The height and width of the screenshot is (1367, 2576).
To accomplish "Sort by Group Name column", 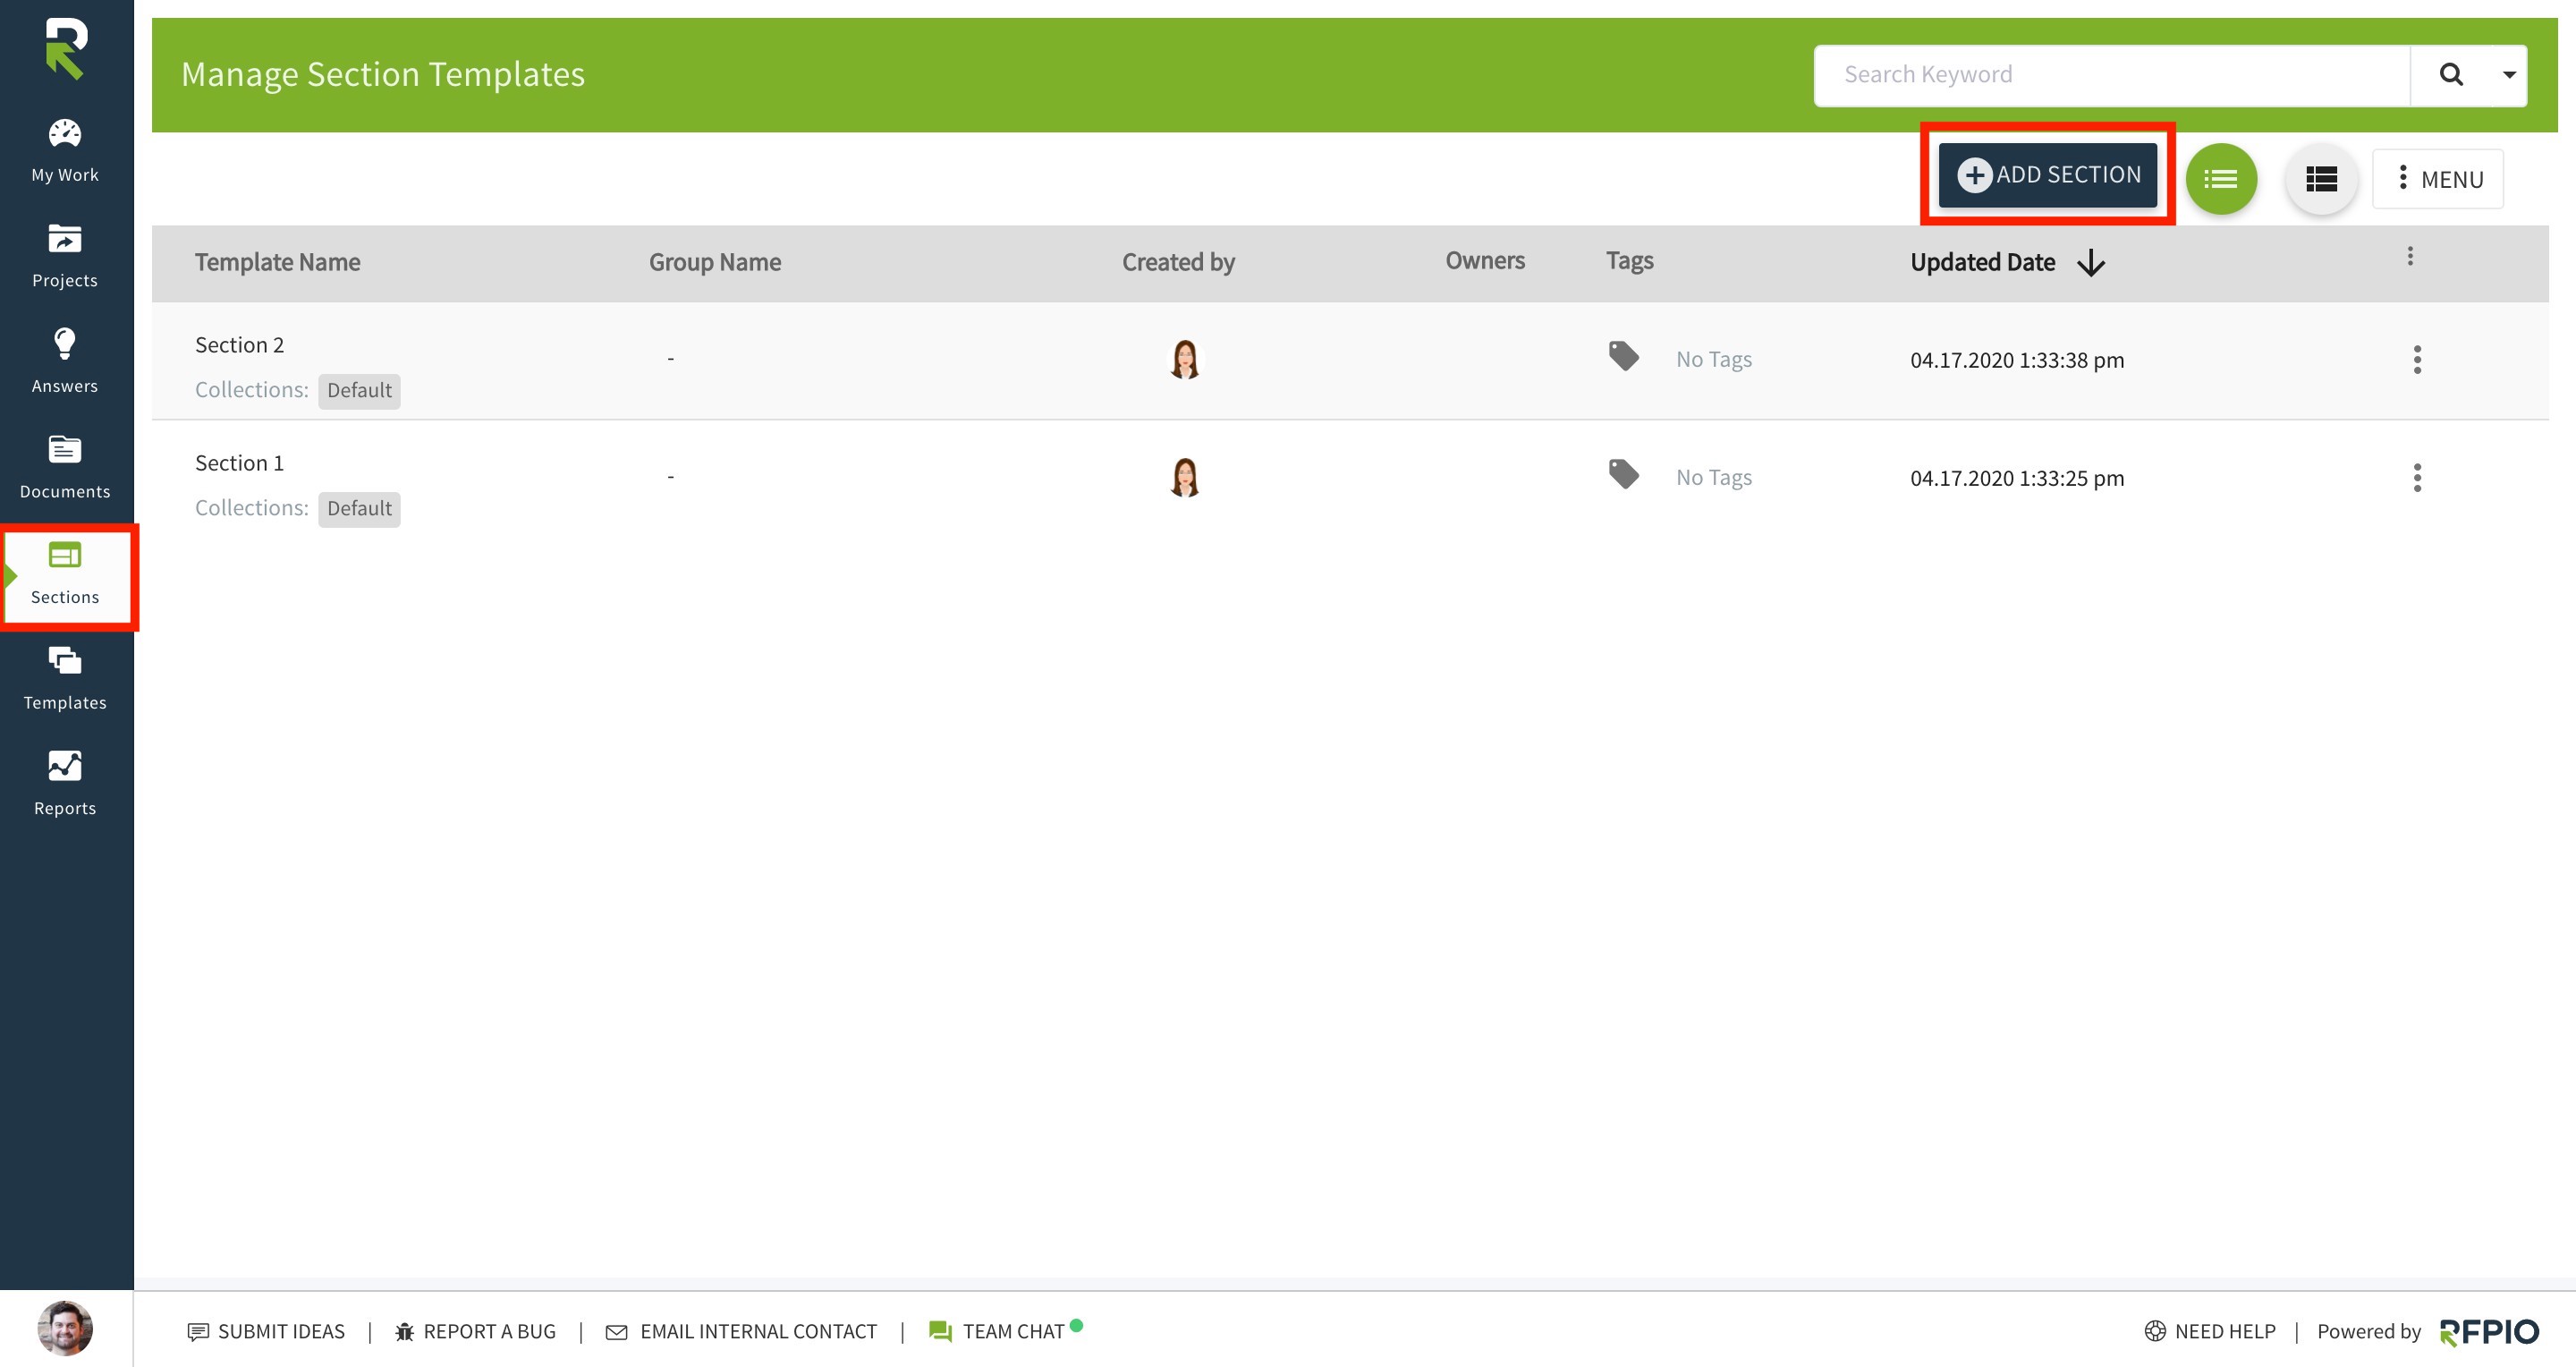I will pyautogui.click(x=715, y=262).
